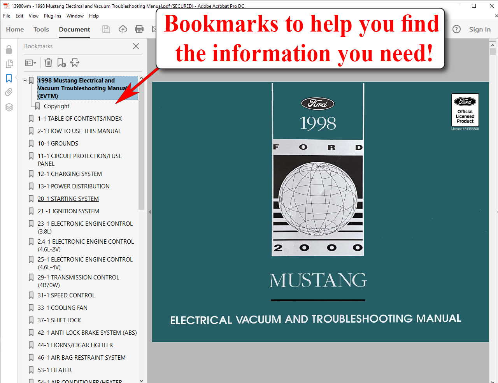Click the New bookmark icon

[61, 63]
